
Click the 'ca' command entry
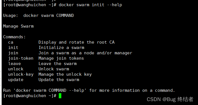tap(11, 42)
